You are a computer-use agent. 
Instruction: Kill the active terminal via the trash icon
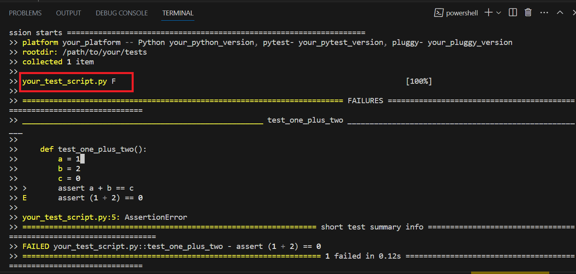[x=528, y=13]
